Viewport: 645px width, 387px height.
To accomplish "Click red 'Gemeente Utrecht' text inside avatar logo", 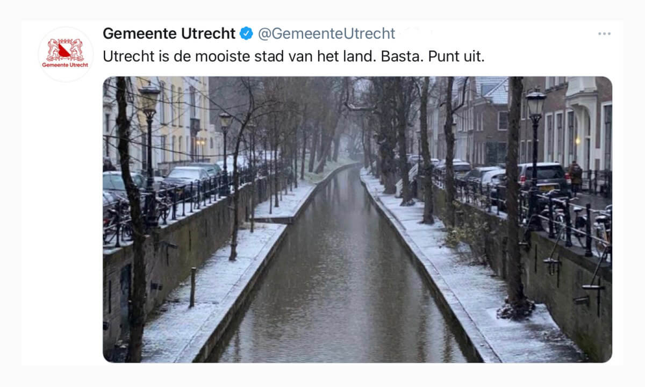I will pyautogui.click(x=65, y=64).
